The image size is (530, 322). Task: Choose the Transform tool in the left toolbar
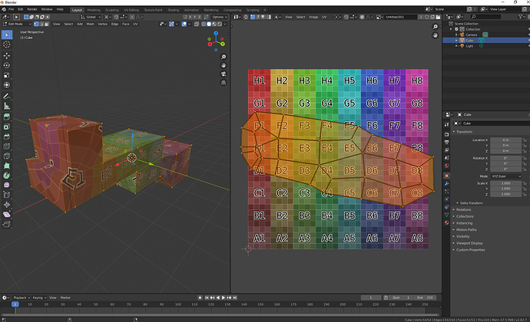(x=6, y=85)
